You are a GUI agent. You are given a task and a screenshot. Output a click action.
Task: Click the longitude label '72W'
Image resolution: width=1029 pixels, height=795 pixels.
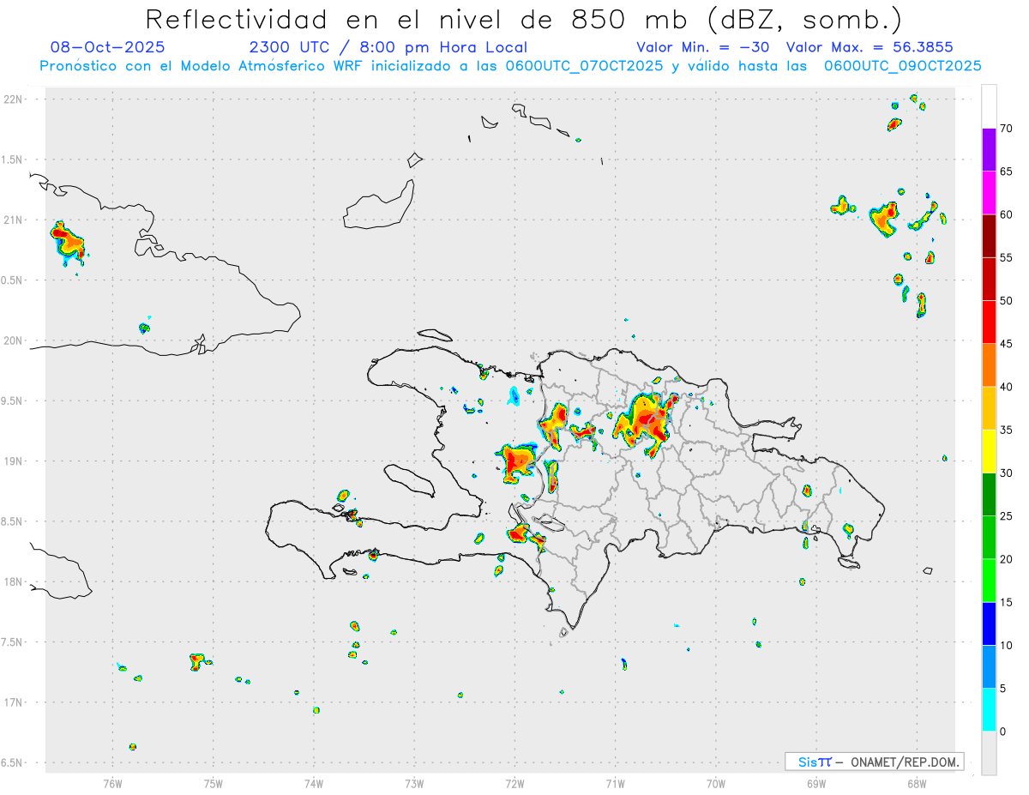[x=514, y=783]
